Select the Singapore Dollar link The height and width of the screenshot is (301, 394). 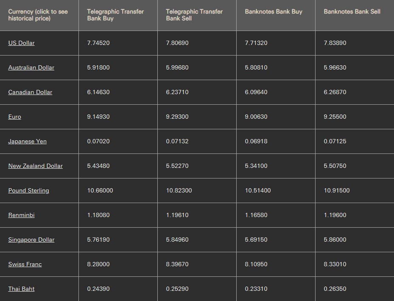31,240
